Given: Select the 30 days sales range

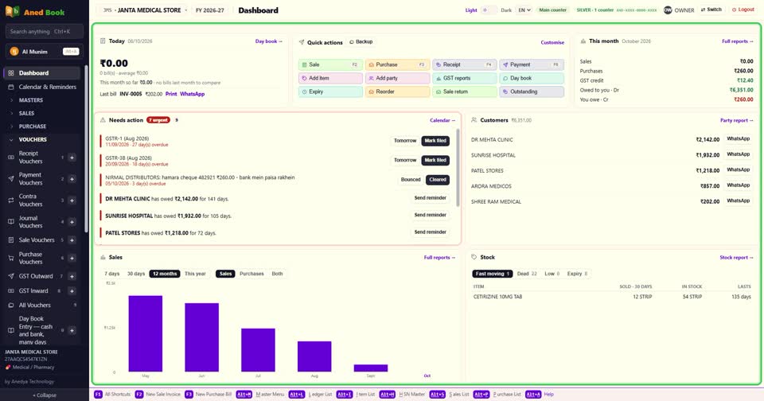Looking at the screenshot, I should coord(136,274).
